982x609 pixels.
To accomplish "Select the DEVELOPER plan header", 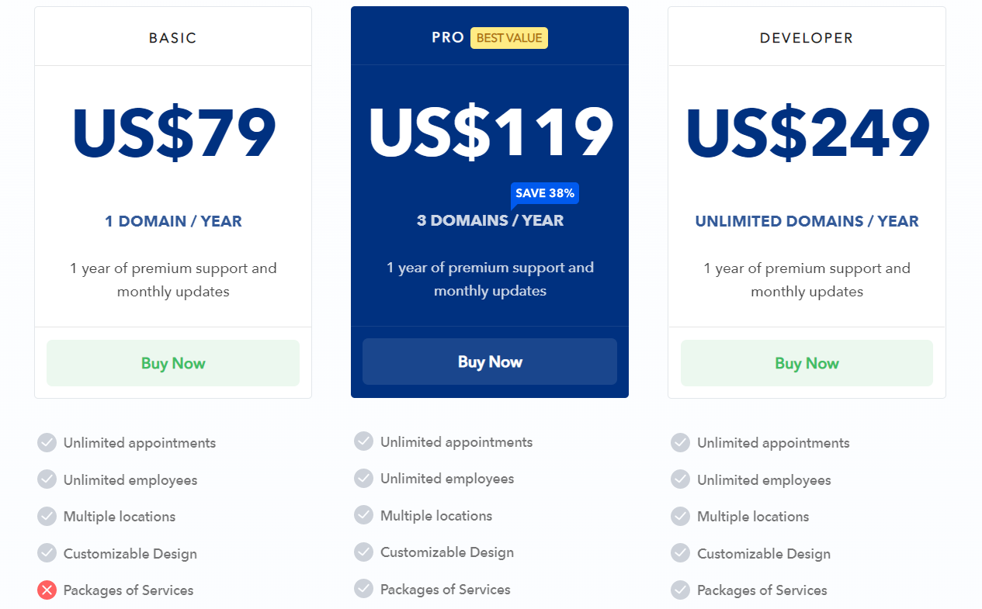I will pyautogui.click(x=807, y=37).
